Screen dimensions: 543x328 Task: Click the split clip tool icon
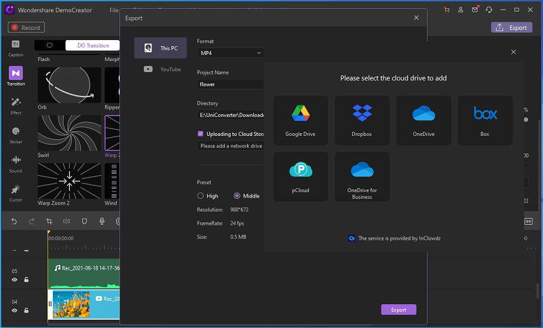(x=67, y=221)
